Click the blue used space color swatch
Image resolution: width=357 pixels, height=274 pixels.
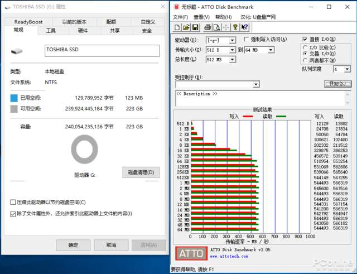click(14, 98)
